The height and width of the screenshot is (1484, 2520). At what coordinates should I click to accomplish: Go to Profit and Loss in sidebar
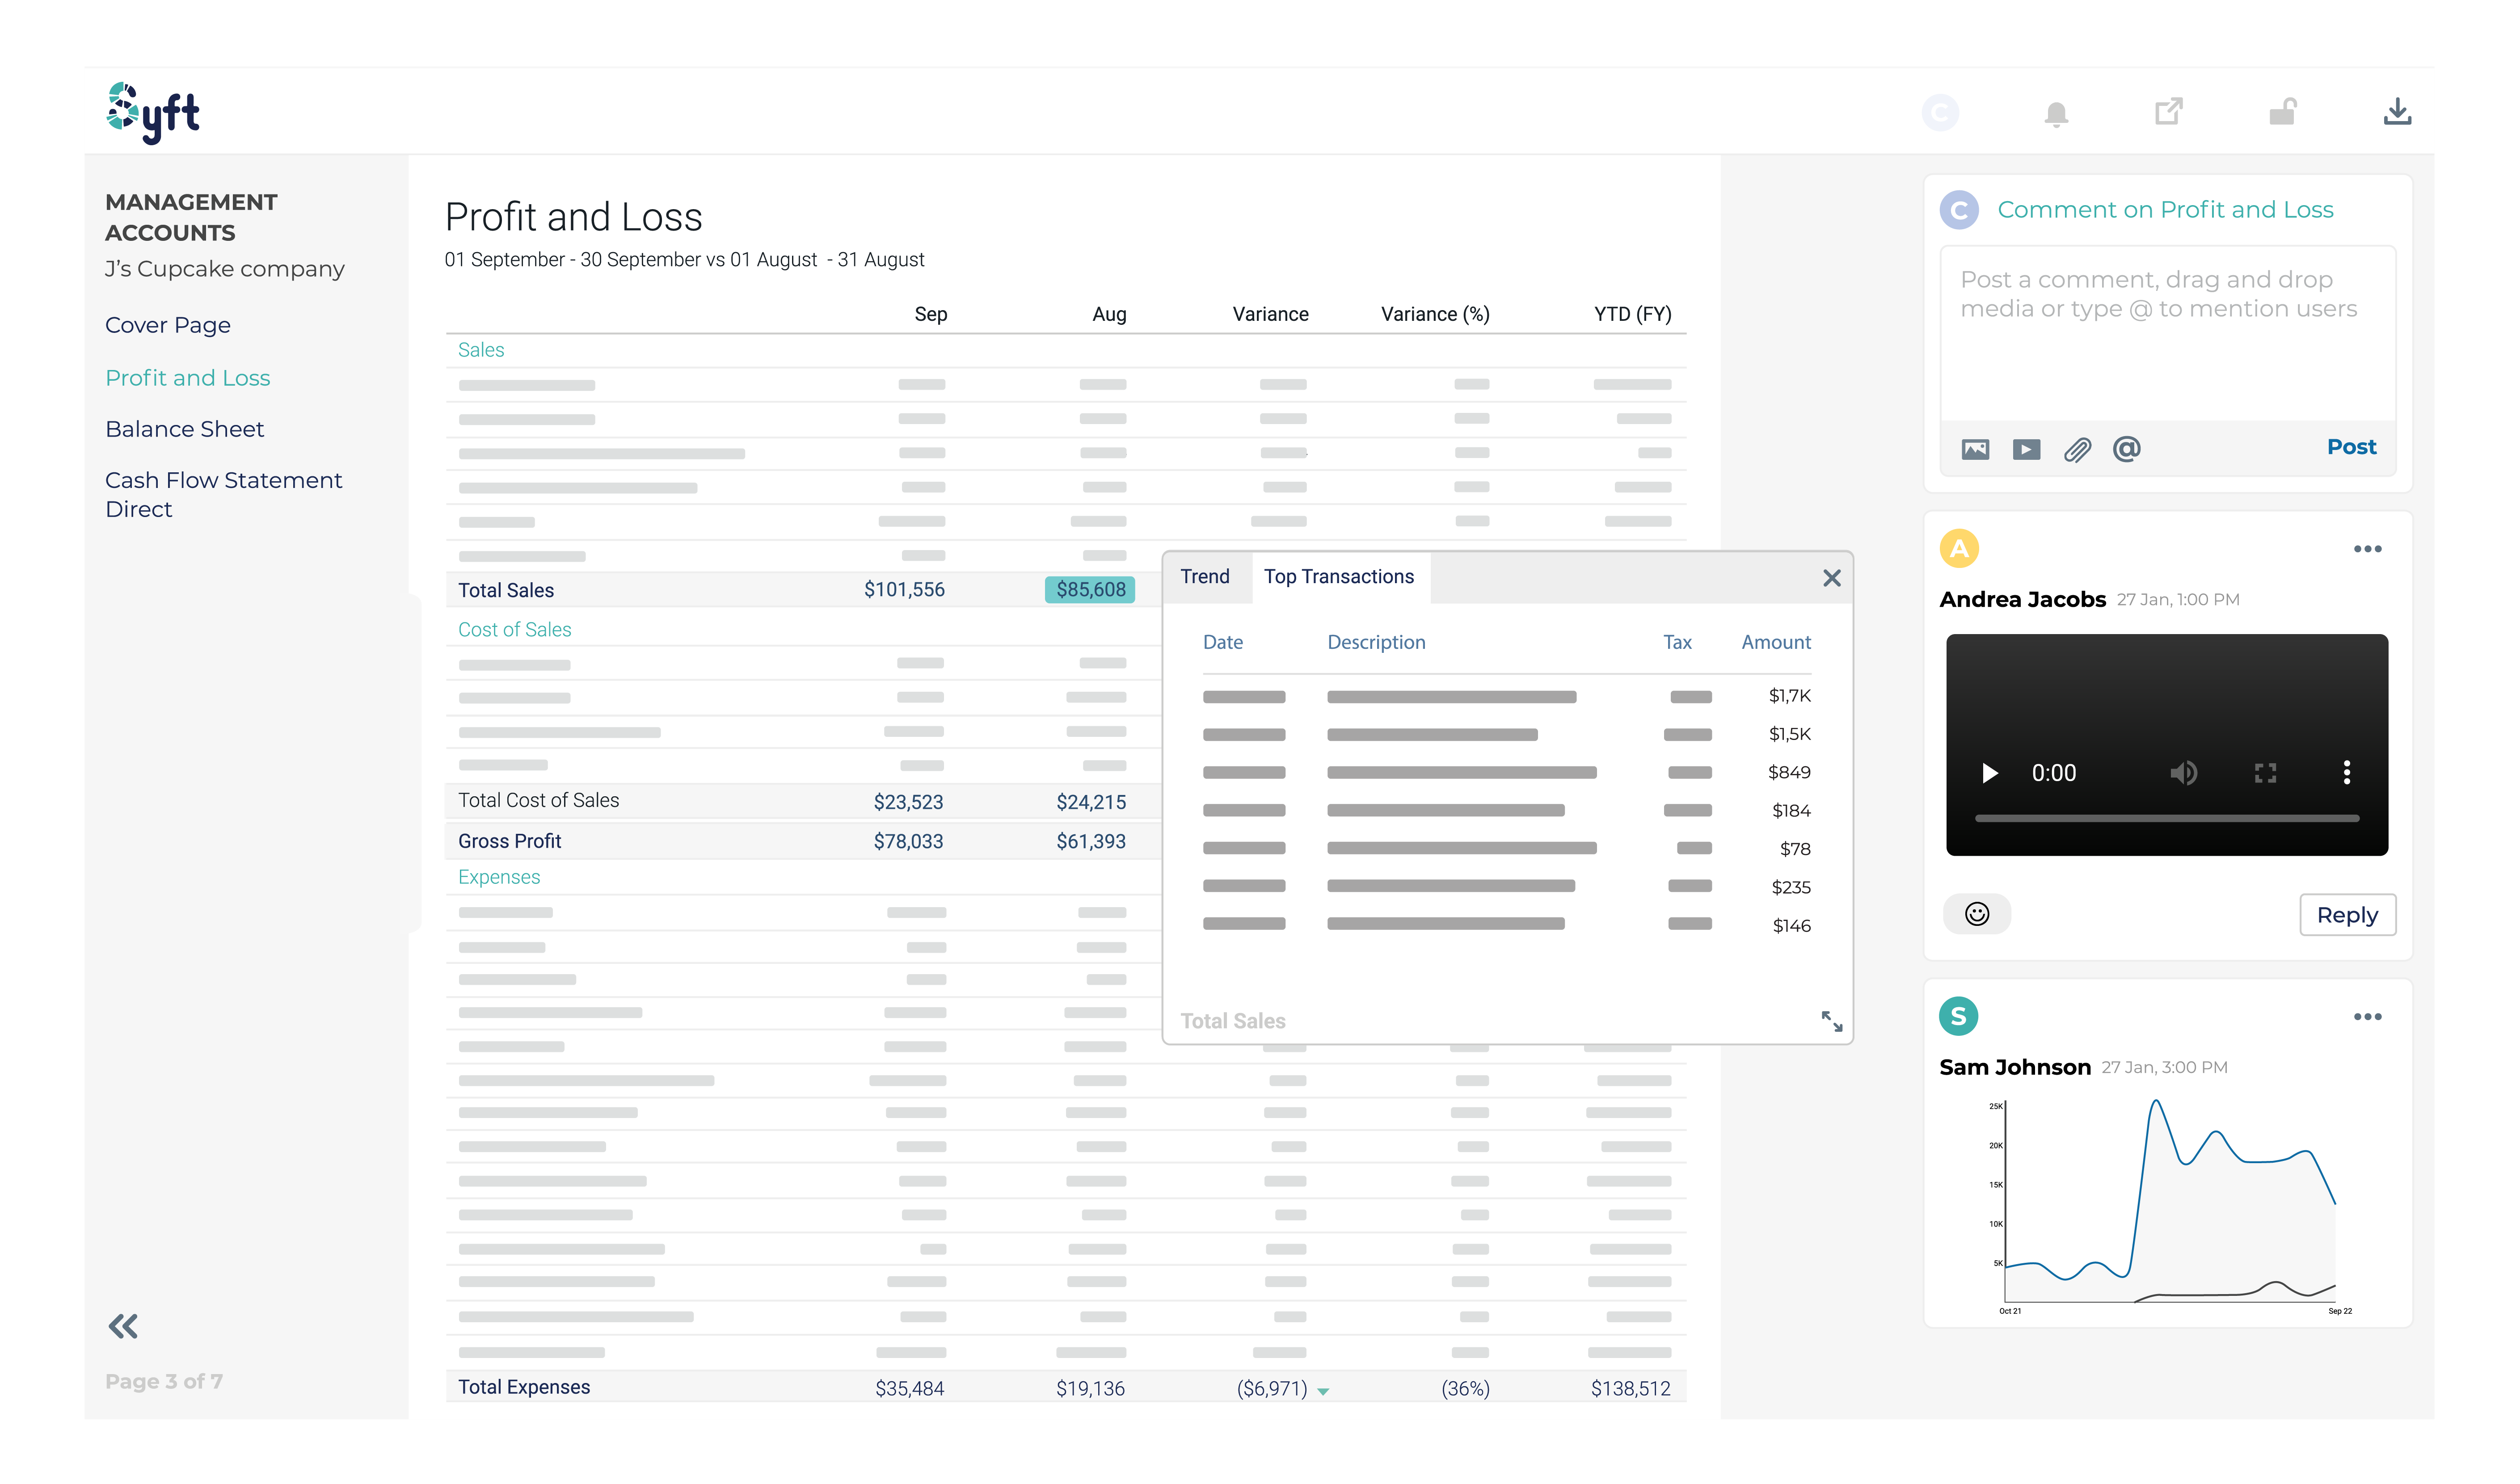click(188, 378)
